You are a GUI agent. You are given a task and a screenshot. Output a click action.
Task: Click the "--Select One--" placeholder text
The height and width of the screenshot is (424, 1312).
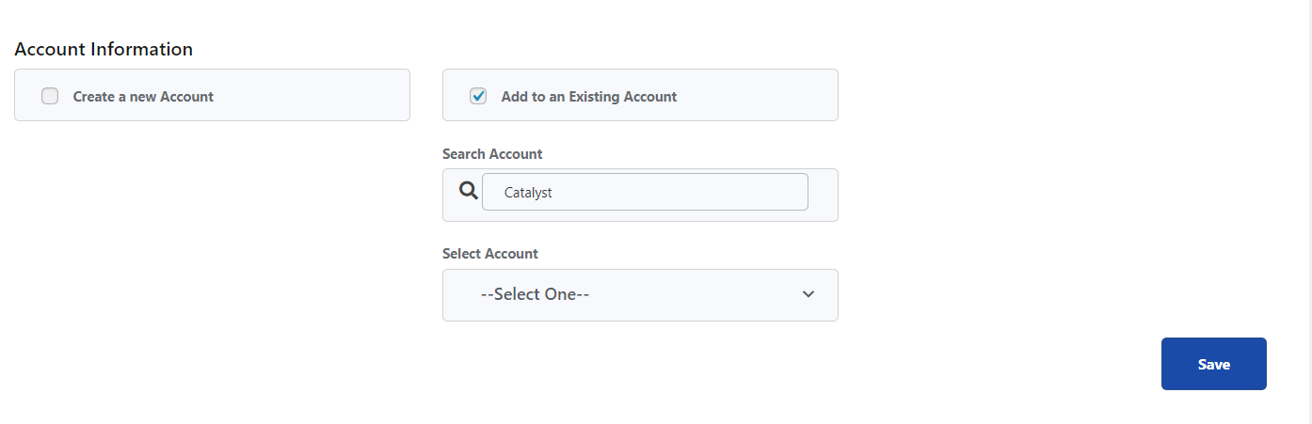pyautogui.click(x=535, y=295)
